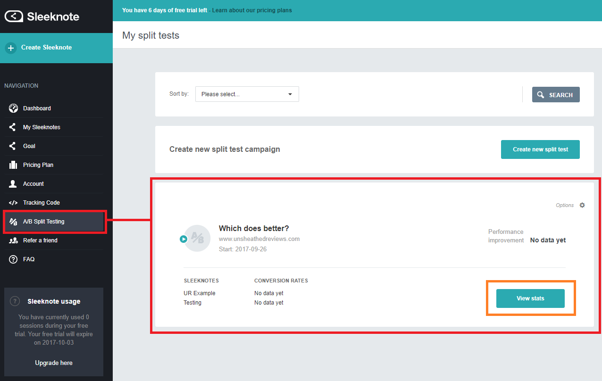Image resolution: width=602 pixels, height=381 pixels.
Task: Click the magnifier icon in the Search button
Action: pos(541,95)
